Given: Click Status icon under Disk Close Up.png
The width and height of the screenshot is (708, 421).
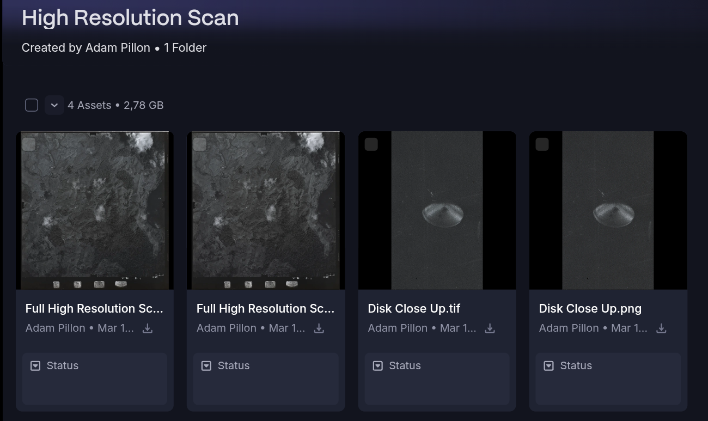Looking at the screenshot, I should tap(549, 366).
